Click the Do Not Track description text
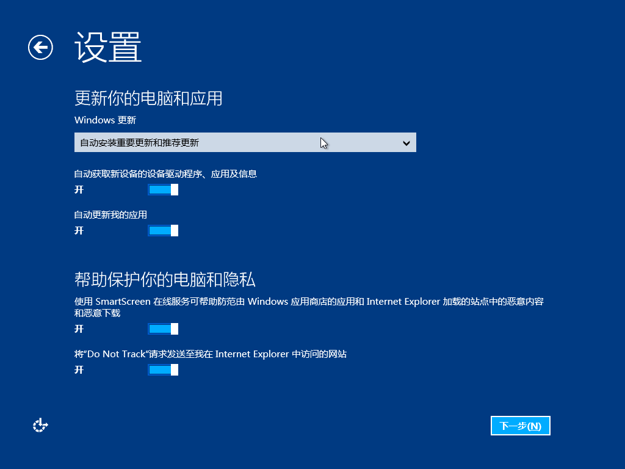This screenshot has width=625, height=469. (211, 354)
